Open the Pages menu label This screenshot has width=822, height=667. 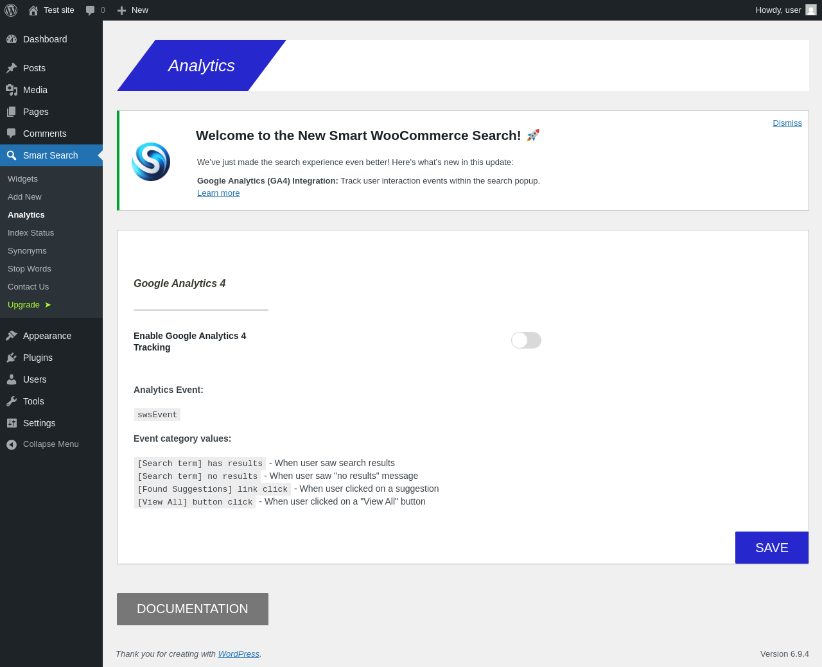coord(36,112)
